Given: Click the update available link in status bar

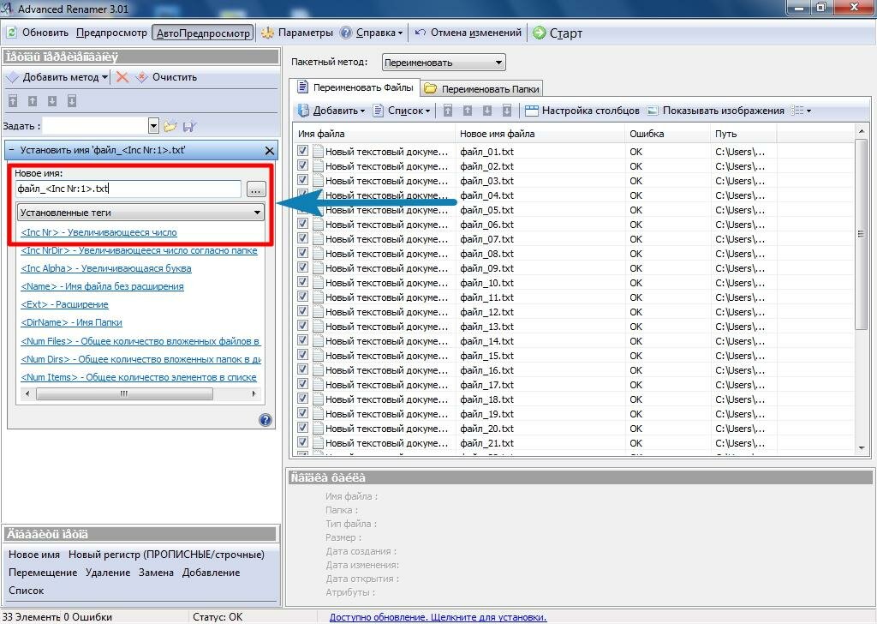Looking at the screenshot, I should tap(438, 617).
